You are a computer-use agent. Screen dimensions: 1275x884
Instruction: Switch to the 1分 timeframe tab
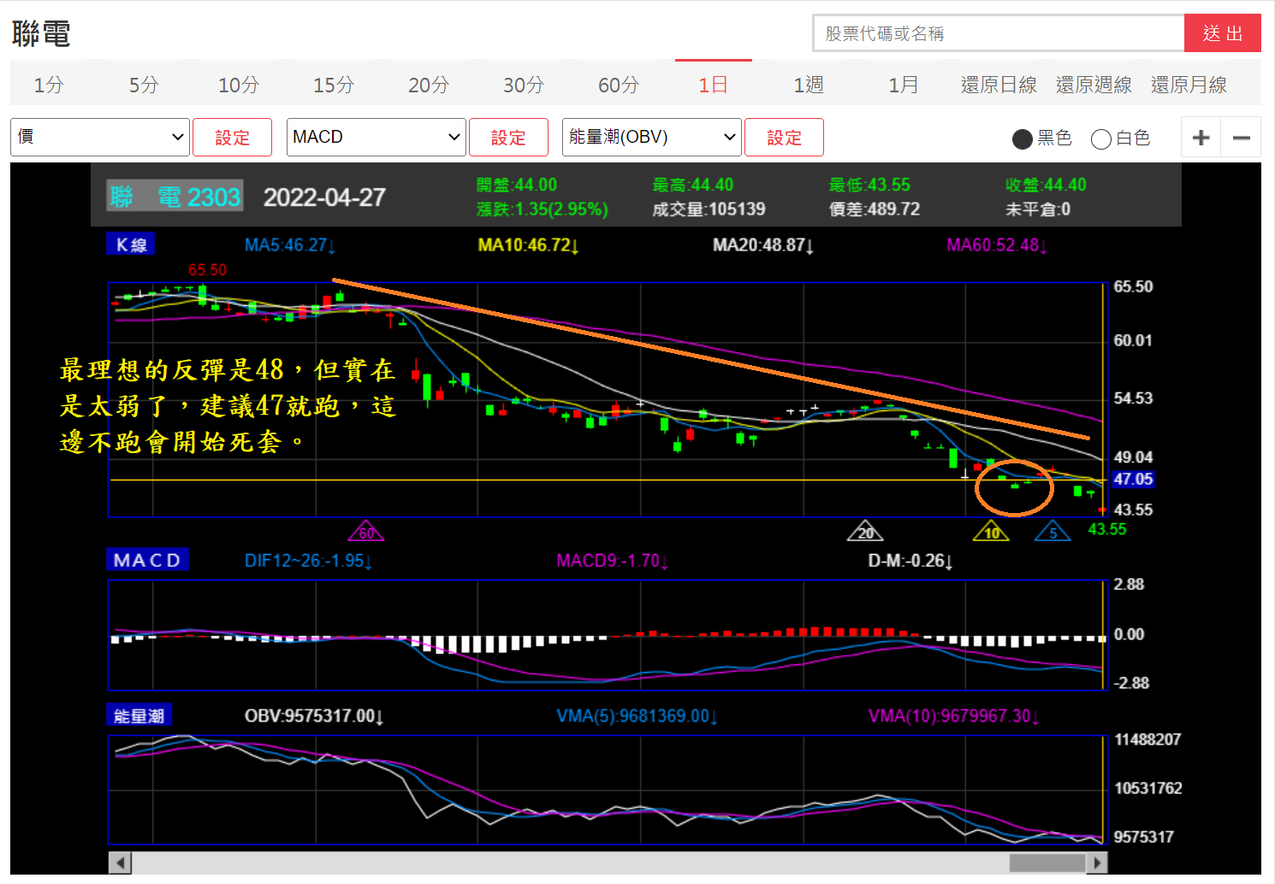click(49, 85)
